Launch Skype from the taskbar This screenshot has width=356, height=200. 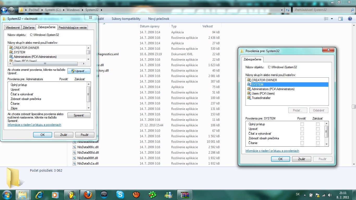(x=120, y=195)
